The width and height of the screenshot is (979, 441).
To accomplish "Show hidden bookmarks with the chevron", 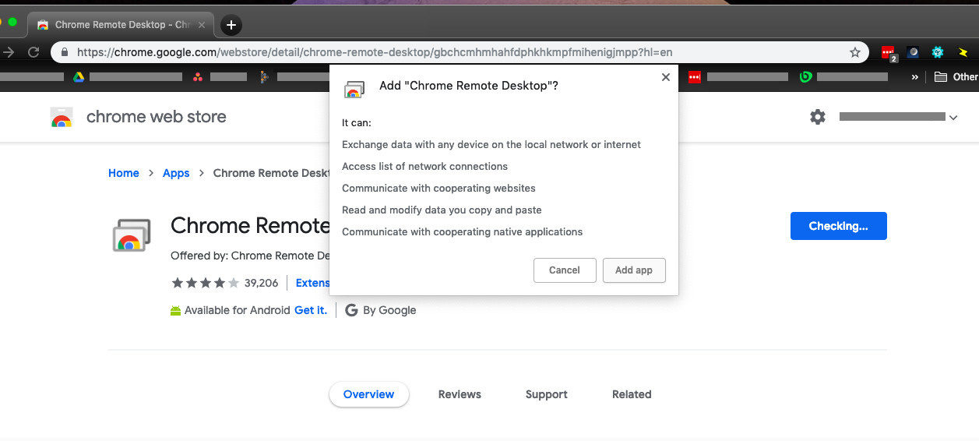I will (915, 77).
